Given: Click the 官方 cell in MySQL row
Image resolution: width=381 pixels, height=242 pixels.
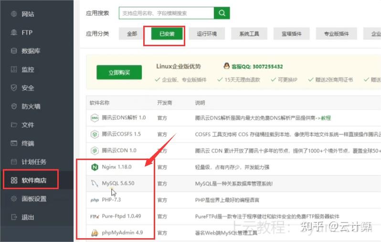Looking at the screenshot, I should click(x=162, y=183).
